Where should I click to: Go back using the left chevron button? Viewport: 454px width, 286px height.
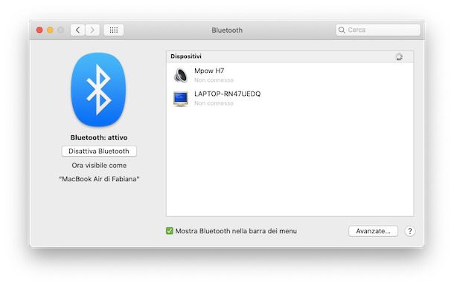click(77, 30)
